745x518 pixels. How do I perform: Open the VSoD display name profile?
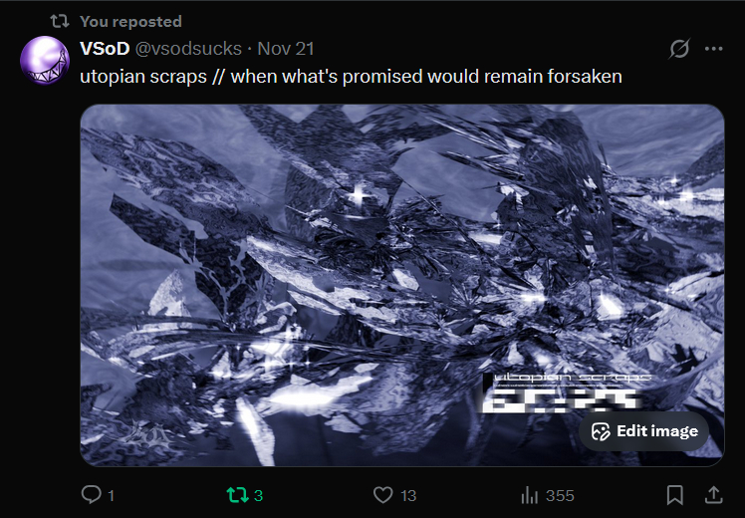[x=105, y=49]
